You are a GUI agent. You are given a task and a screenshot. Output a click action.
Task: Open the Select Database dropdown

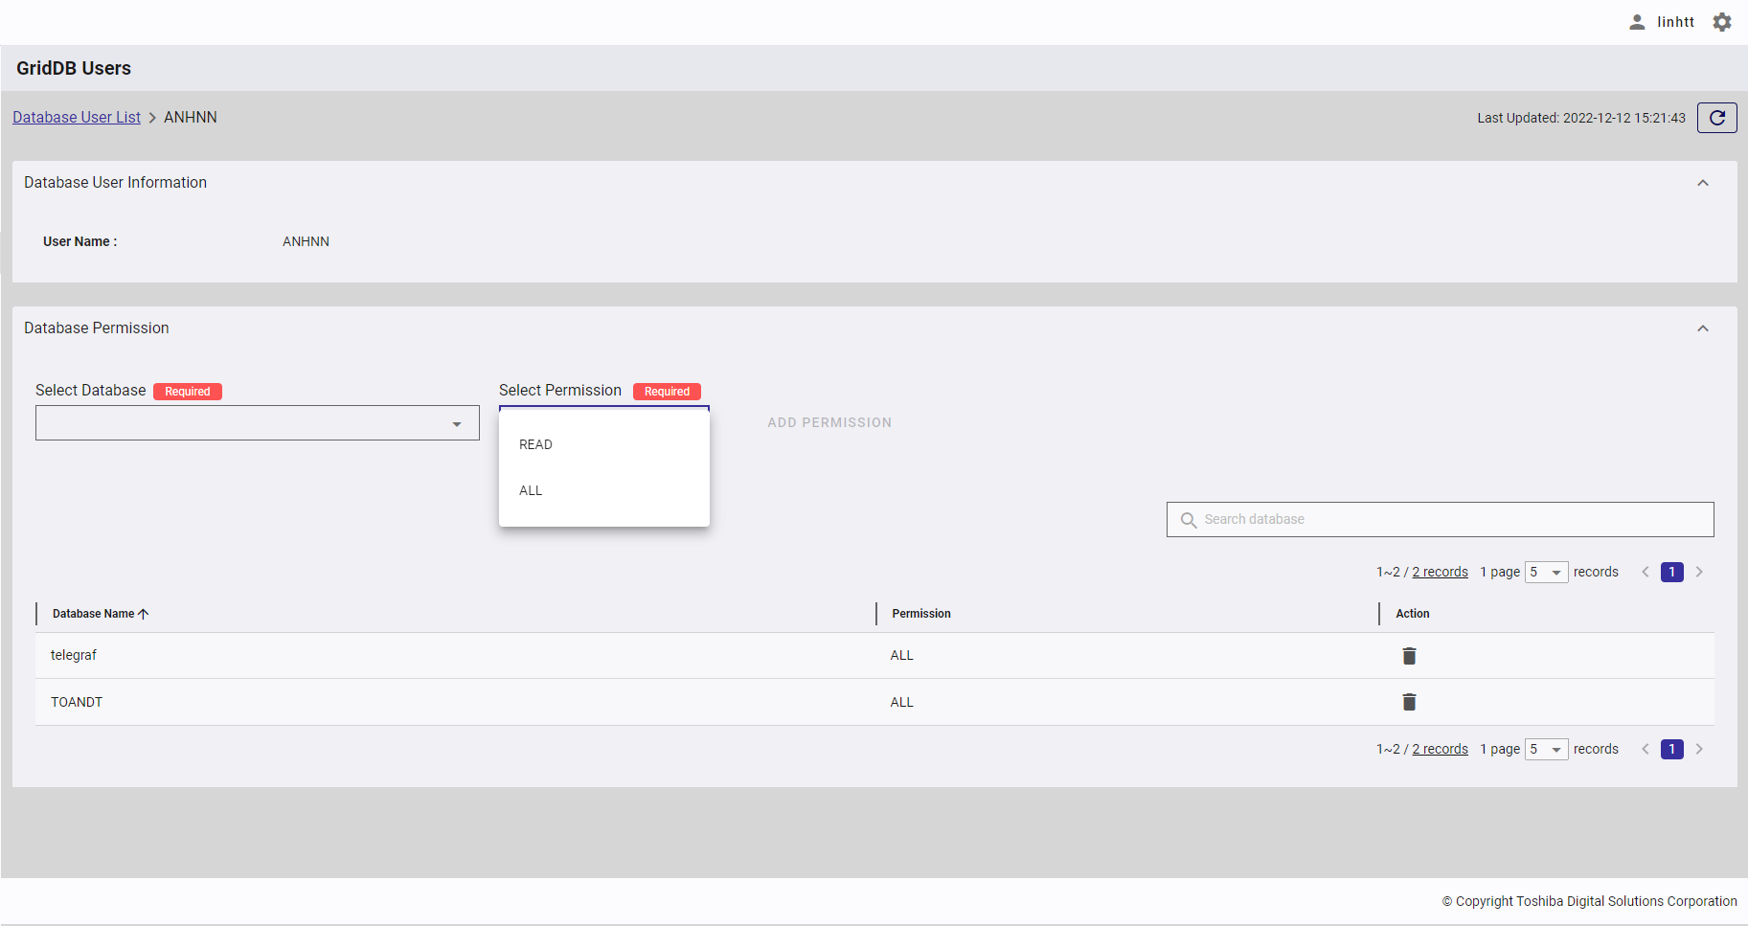(x=257, y=423)
